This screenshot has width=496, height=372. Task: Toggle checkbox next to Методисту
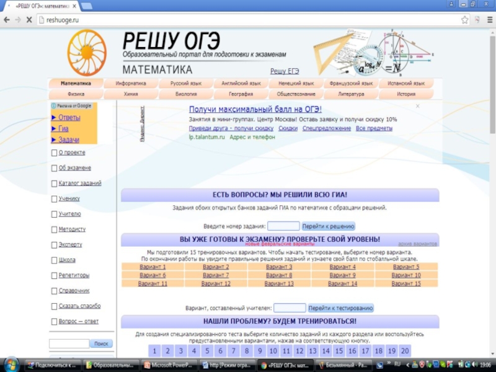pyautogui.click(x=54, y=229)
